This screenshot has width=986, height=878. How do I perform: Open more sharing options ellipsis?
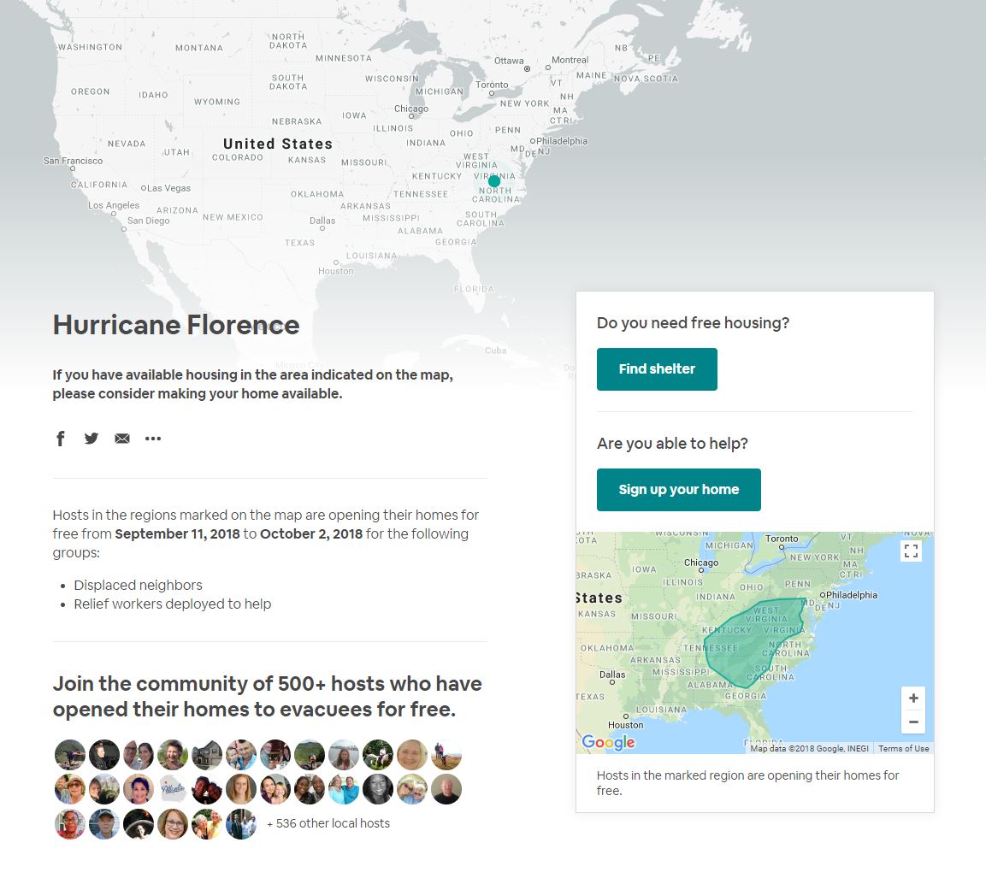click(x=153, y=438)
